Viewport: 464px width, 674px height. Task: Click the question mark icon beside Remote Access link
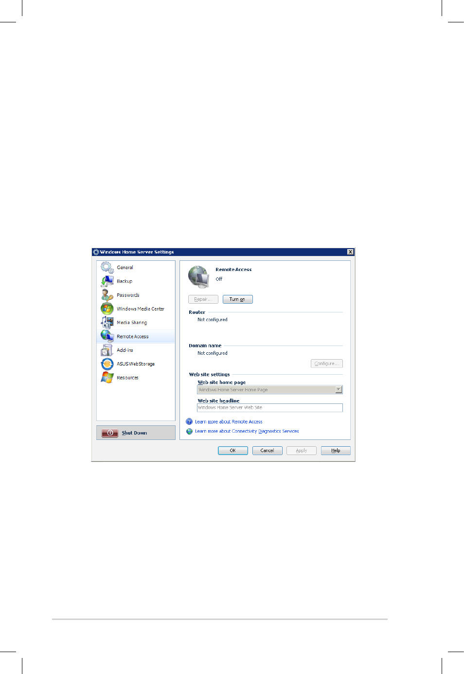click(189, 421)
